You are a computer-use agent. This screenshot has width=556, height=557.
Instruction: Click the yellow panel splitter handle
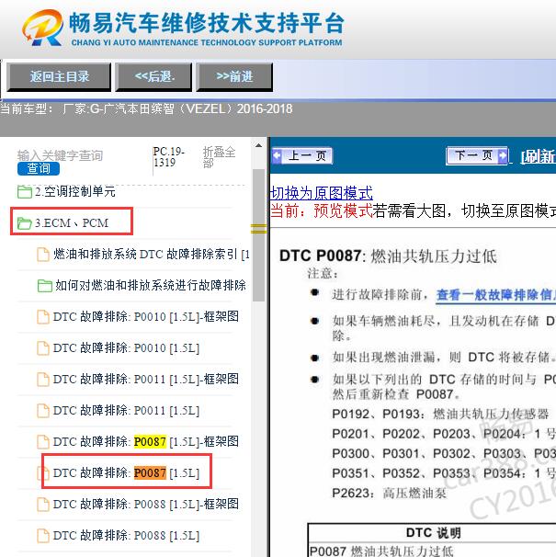coord(258,229)
